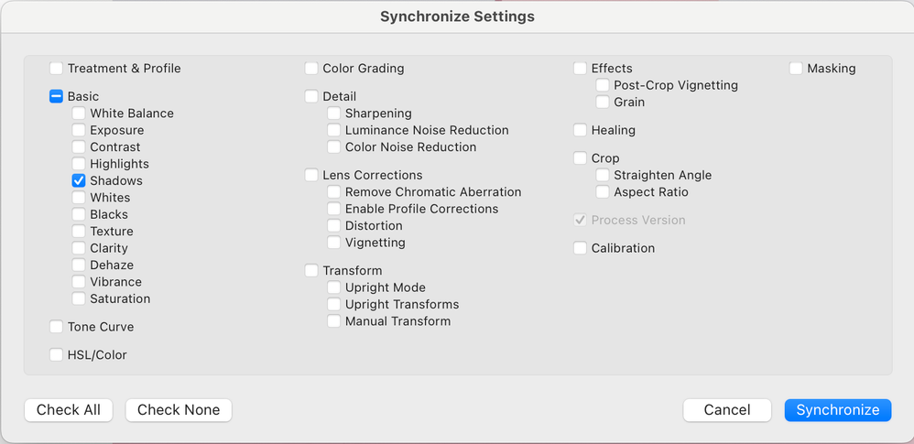Toggle the Basic group checkbox
Viewport: 914px width, 444px height.
pyautogui.click(x=57, y=96)
